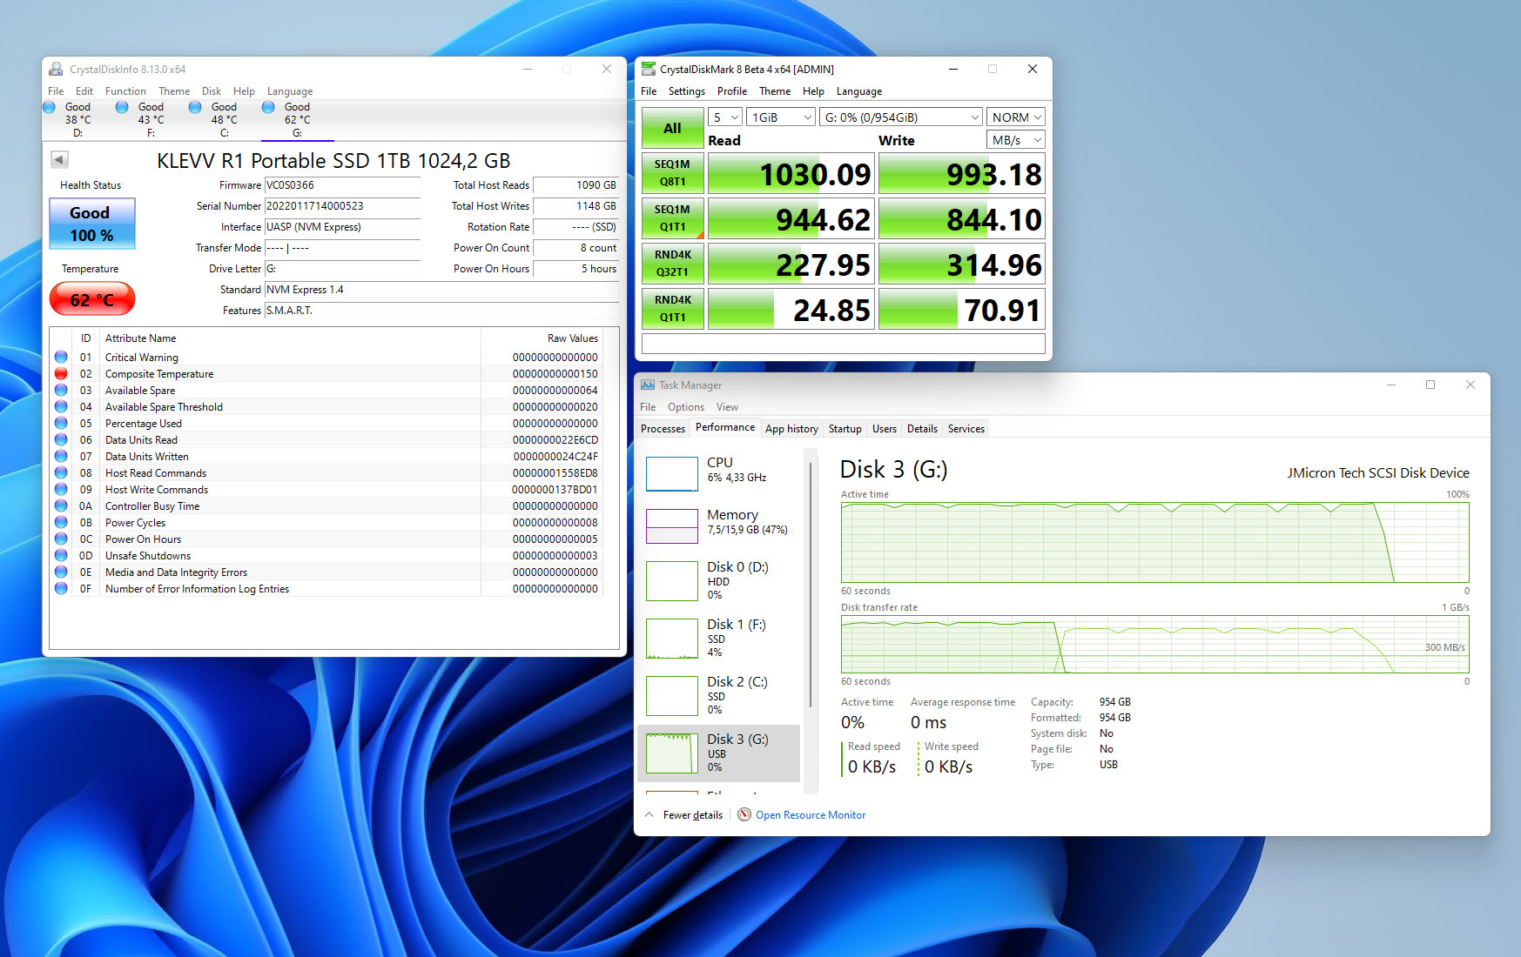Click the Resource Monitor icon in Task Manager

(744, 814)
